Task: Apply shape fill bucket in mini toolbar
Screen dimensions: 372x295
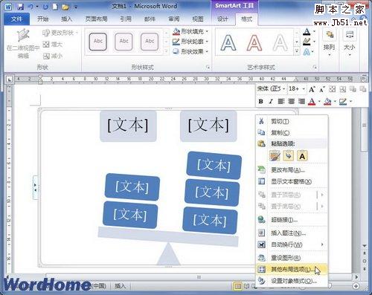Action: coord(327,102)
